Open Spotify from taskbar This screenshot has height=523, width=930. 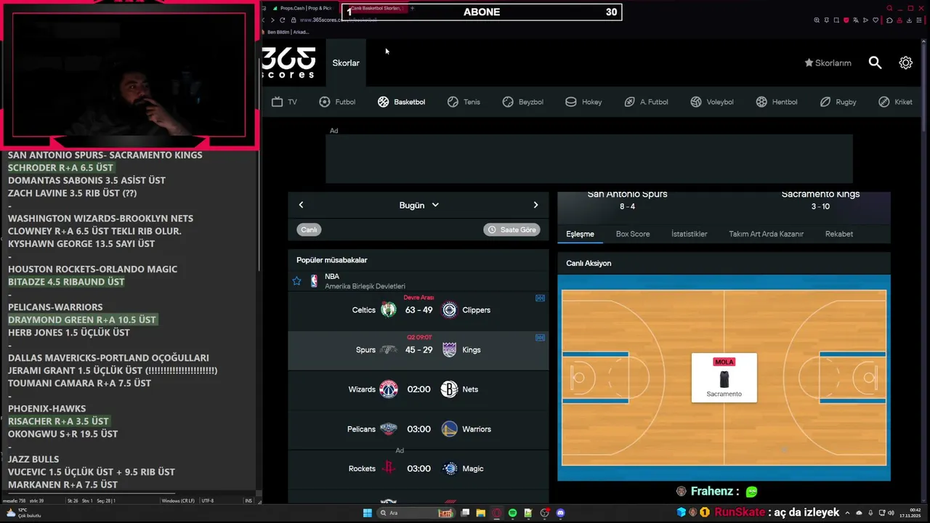512,513
